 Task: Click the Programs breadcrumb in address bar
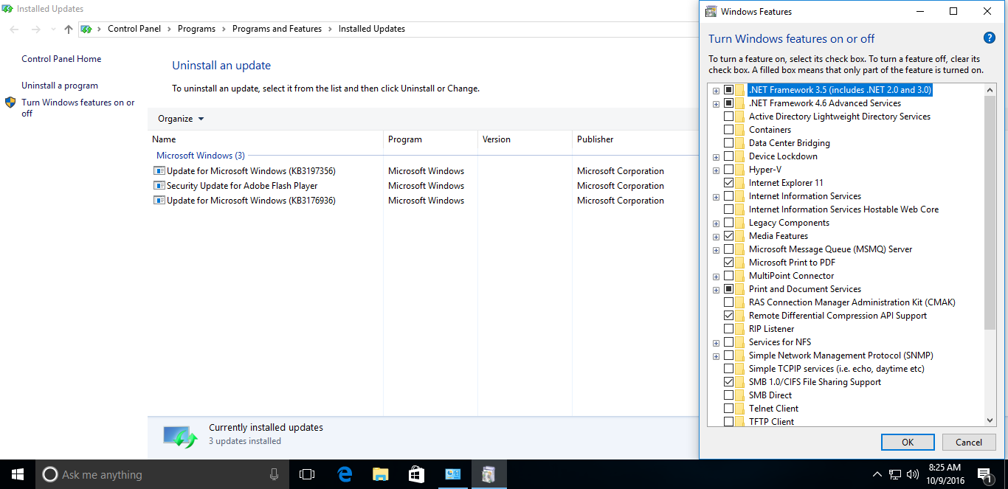pos(196,29)
